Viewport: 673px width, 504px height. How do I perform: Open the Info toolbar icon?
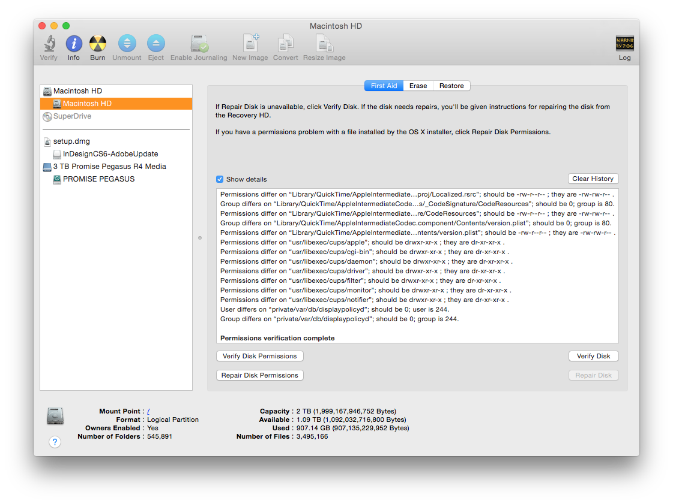click(73, 44)
